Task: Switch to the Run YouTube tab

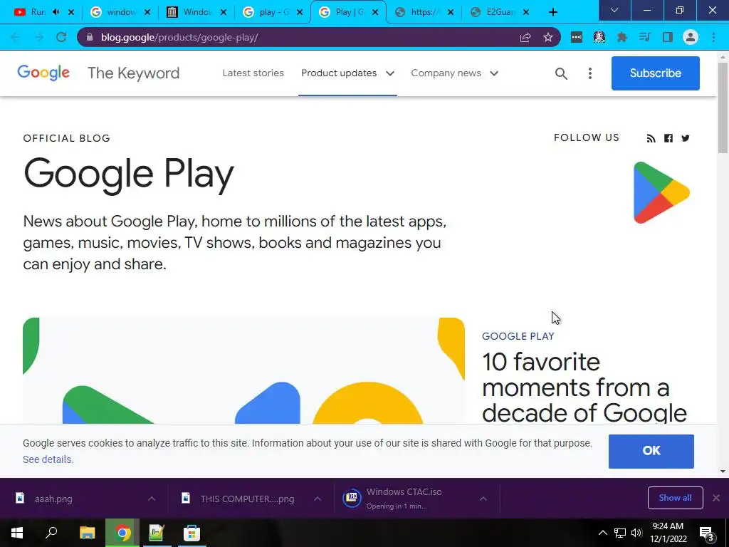Action: pos(38,12)
